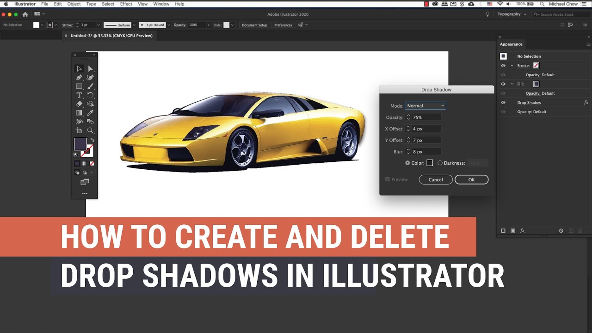Select the Gradient tool

[79, 112]
